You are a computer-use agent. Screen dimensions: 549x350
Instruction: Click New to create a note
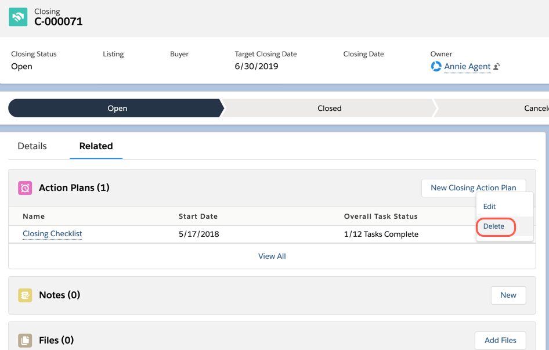point(508,295)
